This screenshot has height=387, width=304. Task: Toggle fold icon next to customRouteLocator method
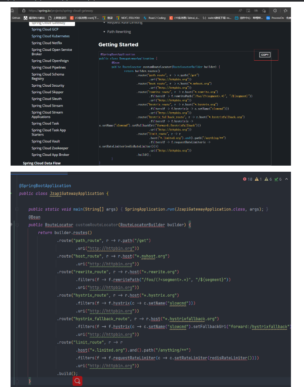17,225
